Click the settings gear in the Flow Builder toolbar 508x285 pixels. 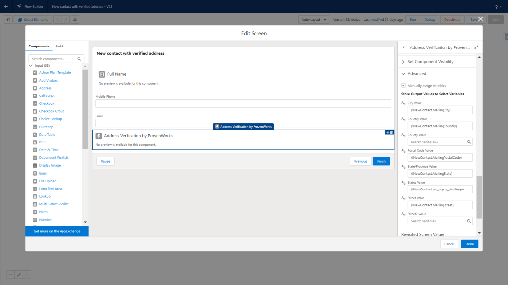tap(75, 19)
